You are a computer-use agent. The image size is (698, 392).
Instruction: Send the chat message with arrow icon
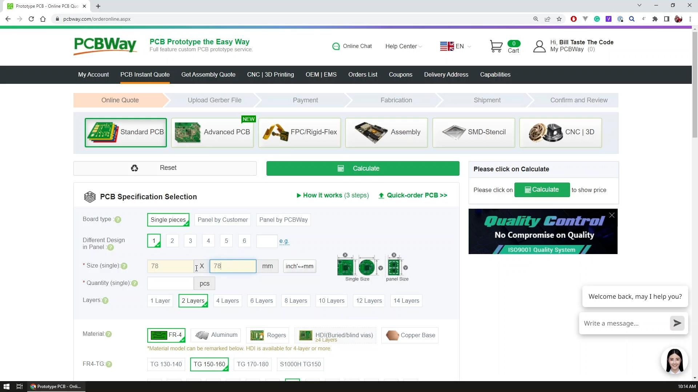pos(677,323)
